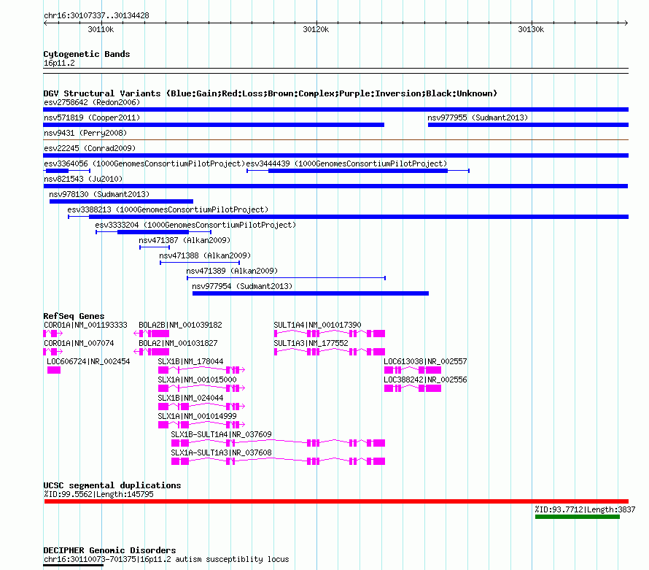The width and height of the screenshot is (649, 570).
Task: Open the RefSeq Genes track title
Action: point(74,316)
